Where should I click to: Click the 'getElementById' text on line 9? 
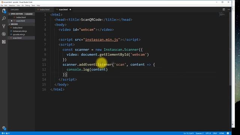click(114, 55)
